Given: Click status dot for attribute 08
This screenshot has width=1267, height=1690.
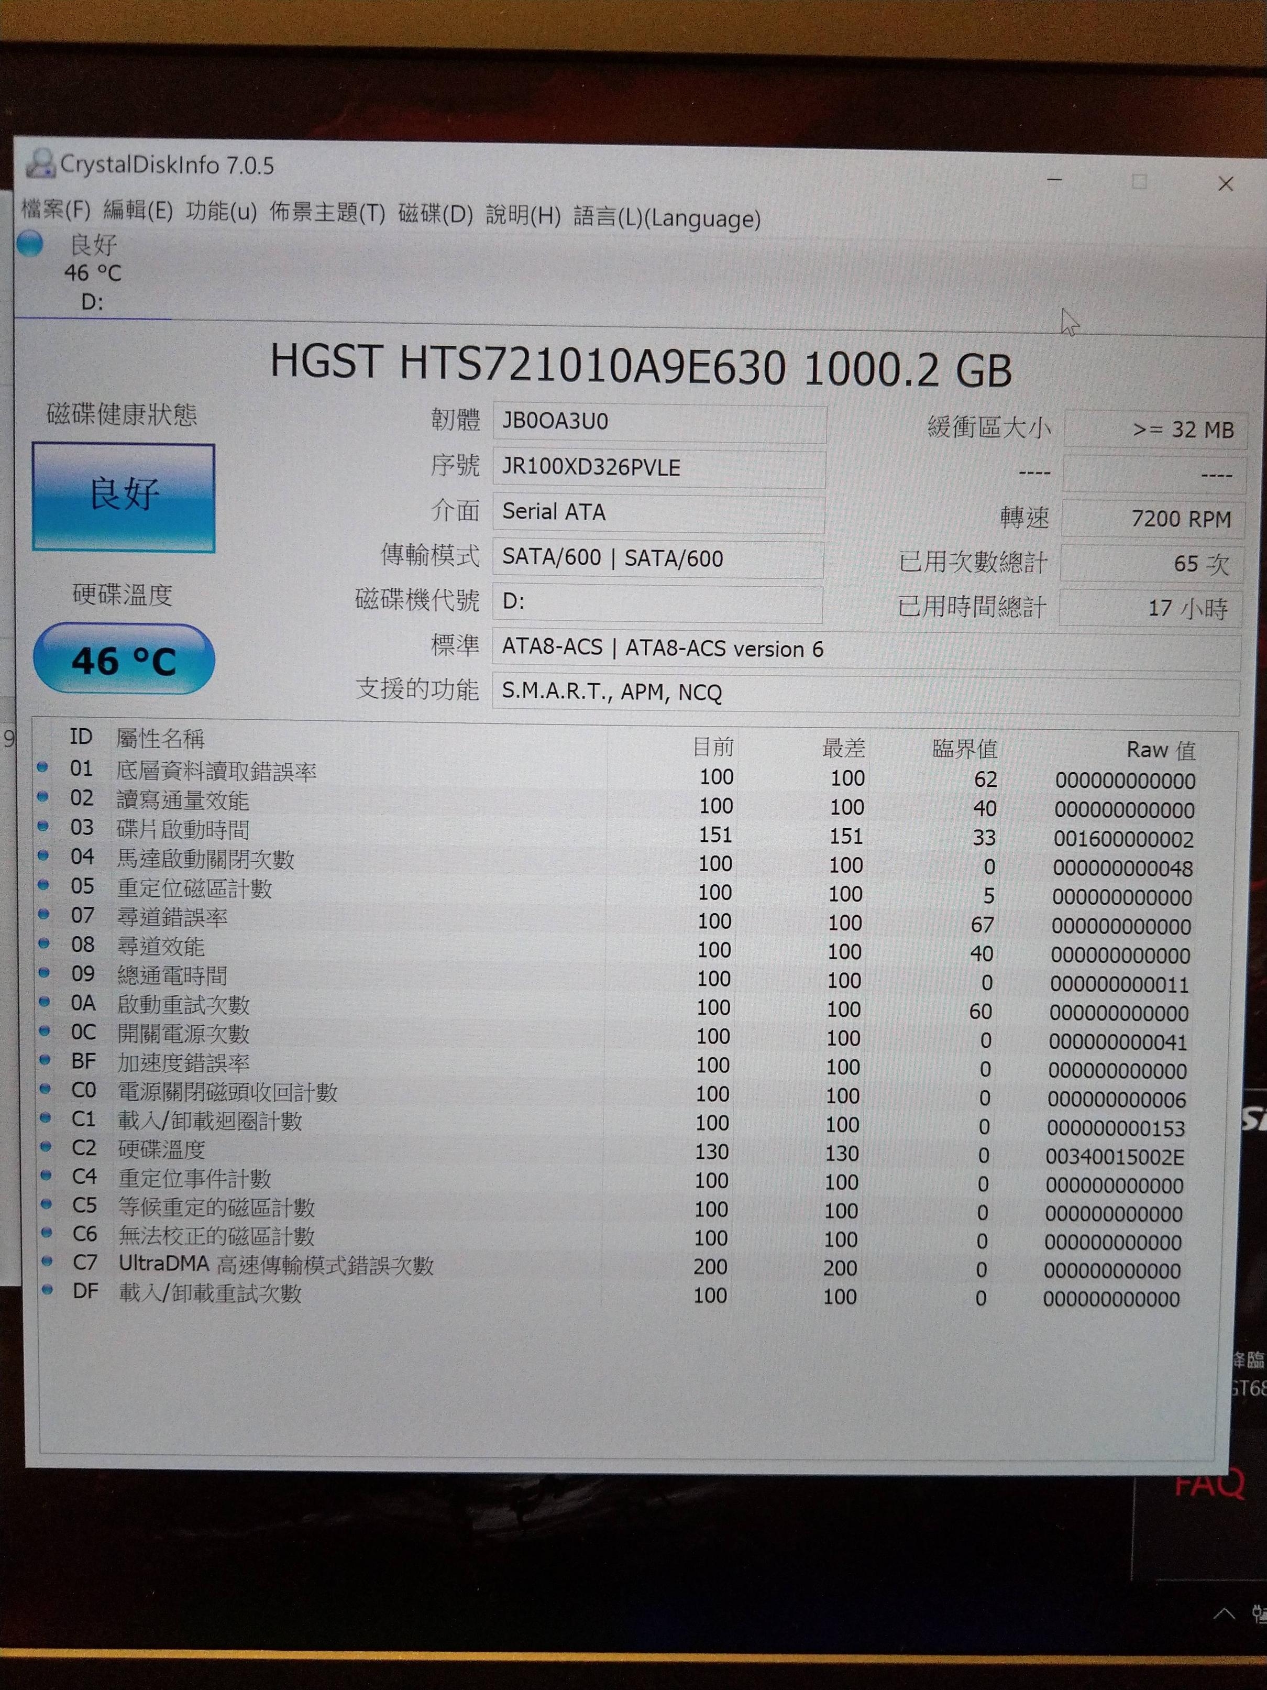Looking at the screenshot, I should coord(43,943).
